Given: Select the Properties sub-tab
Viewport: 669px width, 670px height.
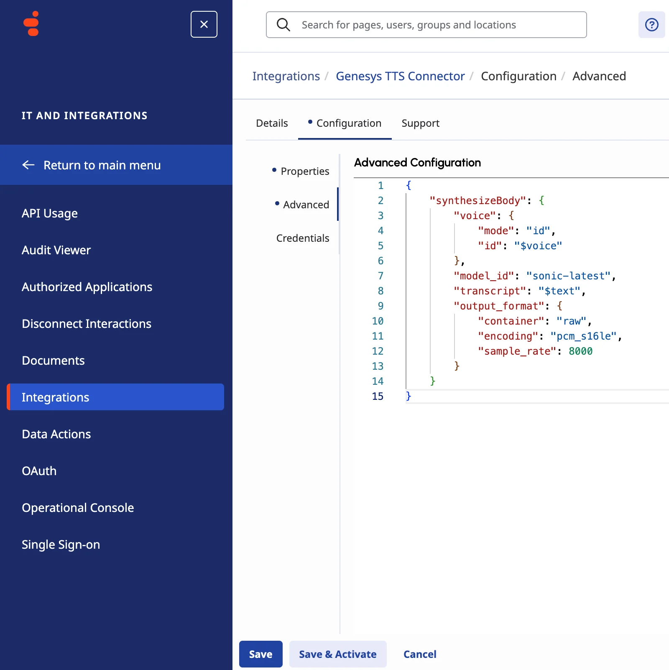Looking at the screenshot, I should pyautogui.click(x=305, y=171).
